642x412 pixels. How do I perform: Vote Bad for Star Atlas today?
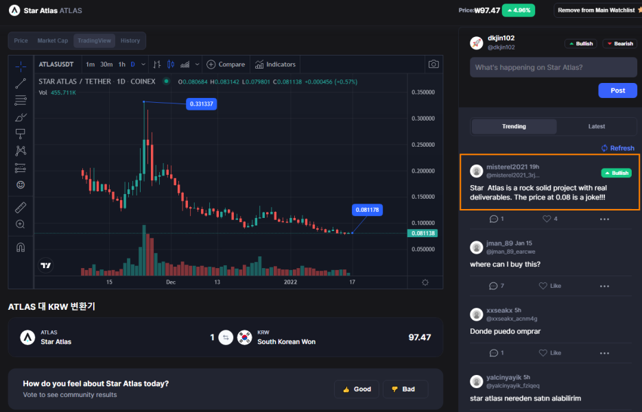pyautogui.click(x=405, y=389)
